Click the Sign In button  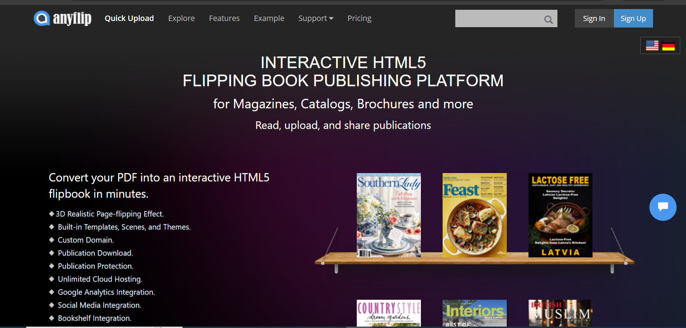594,18
